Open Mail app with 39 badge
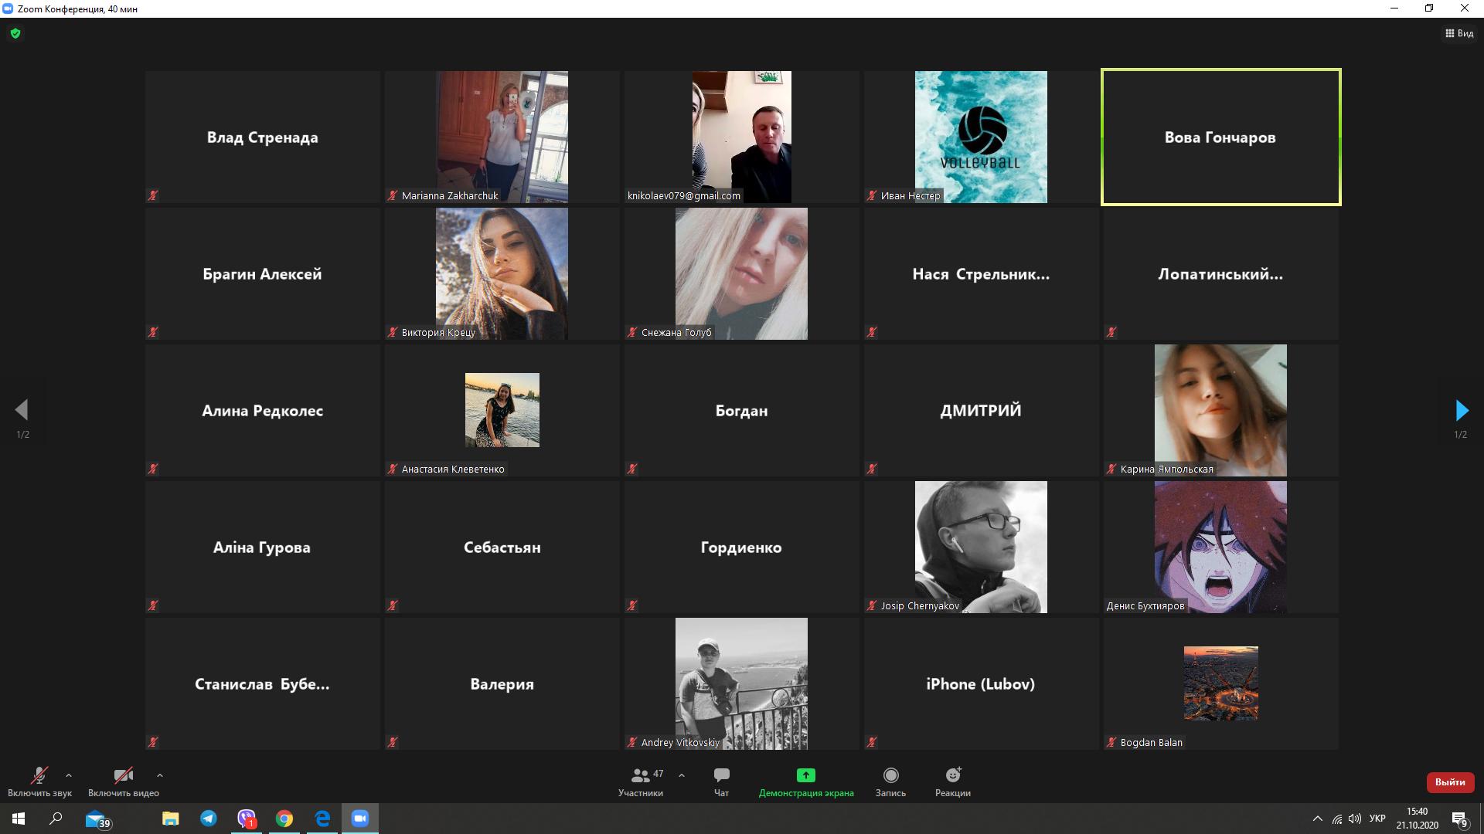1484x834 pixels. [x=97, y=819]
